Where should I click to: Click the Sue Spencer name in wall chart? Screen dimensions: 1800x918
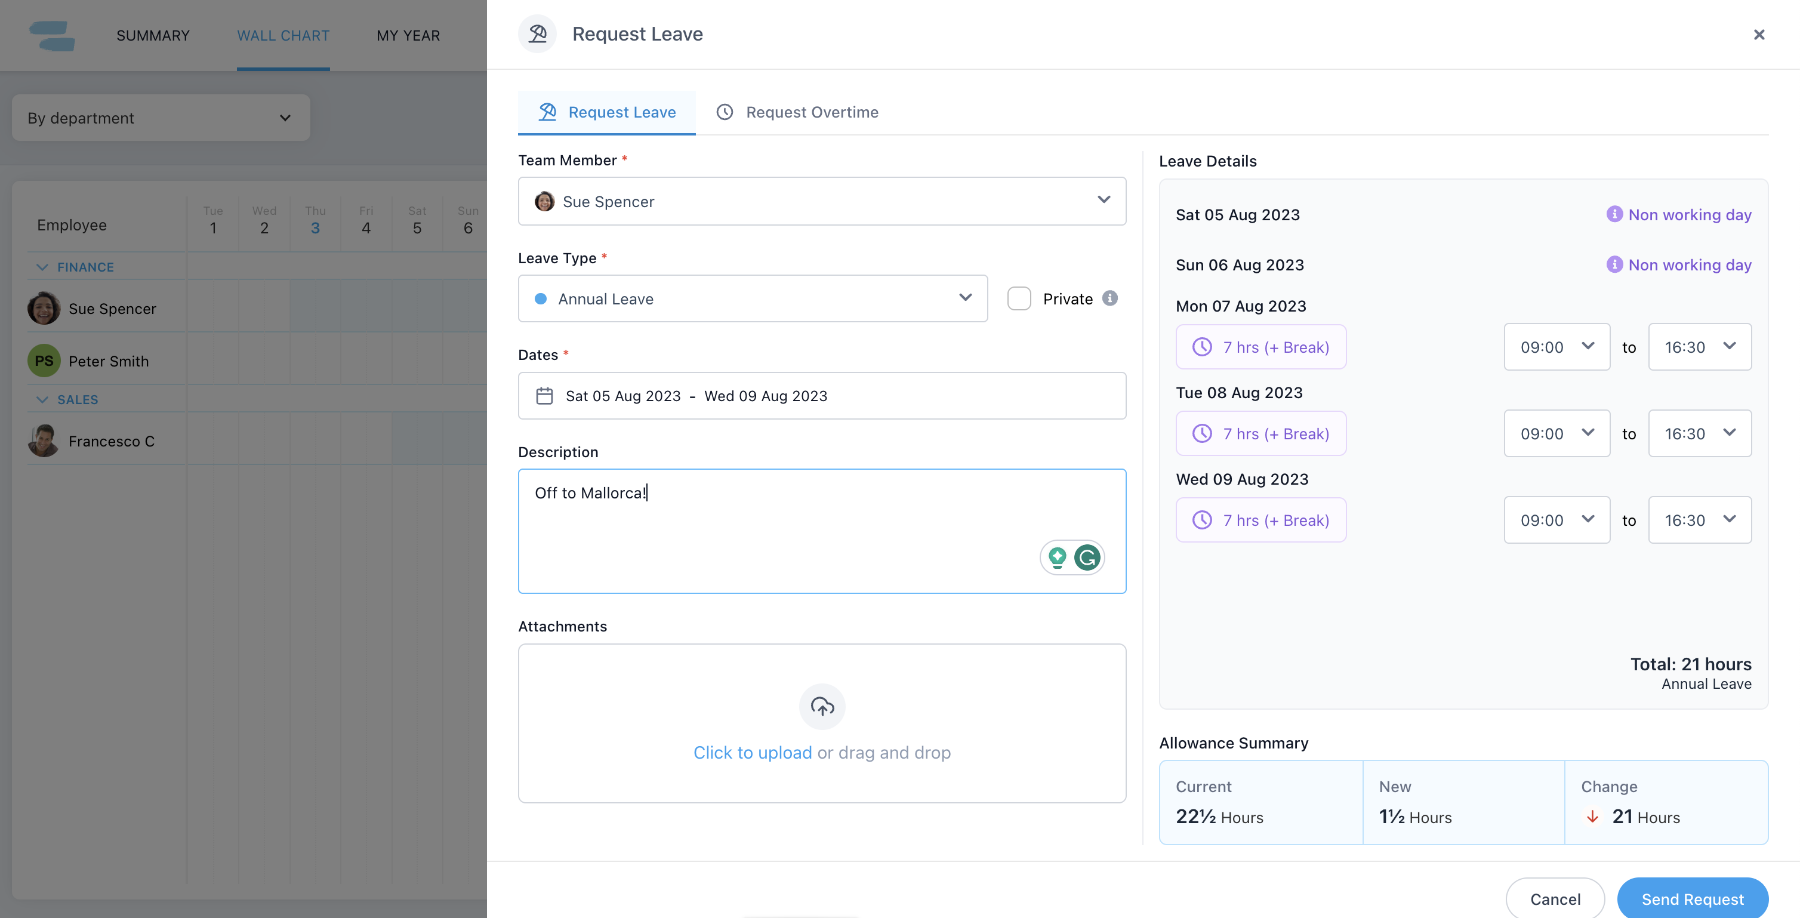(112, 308)
